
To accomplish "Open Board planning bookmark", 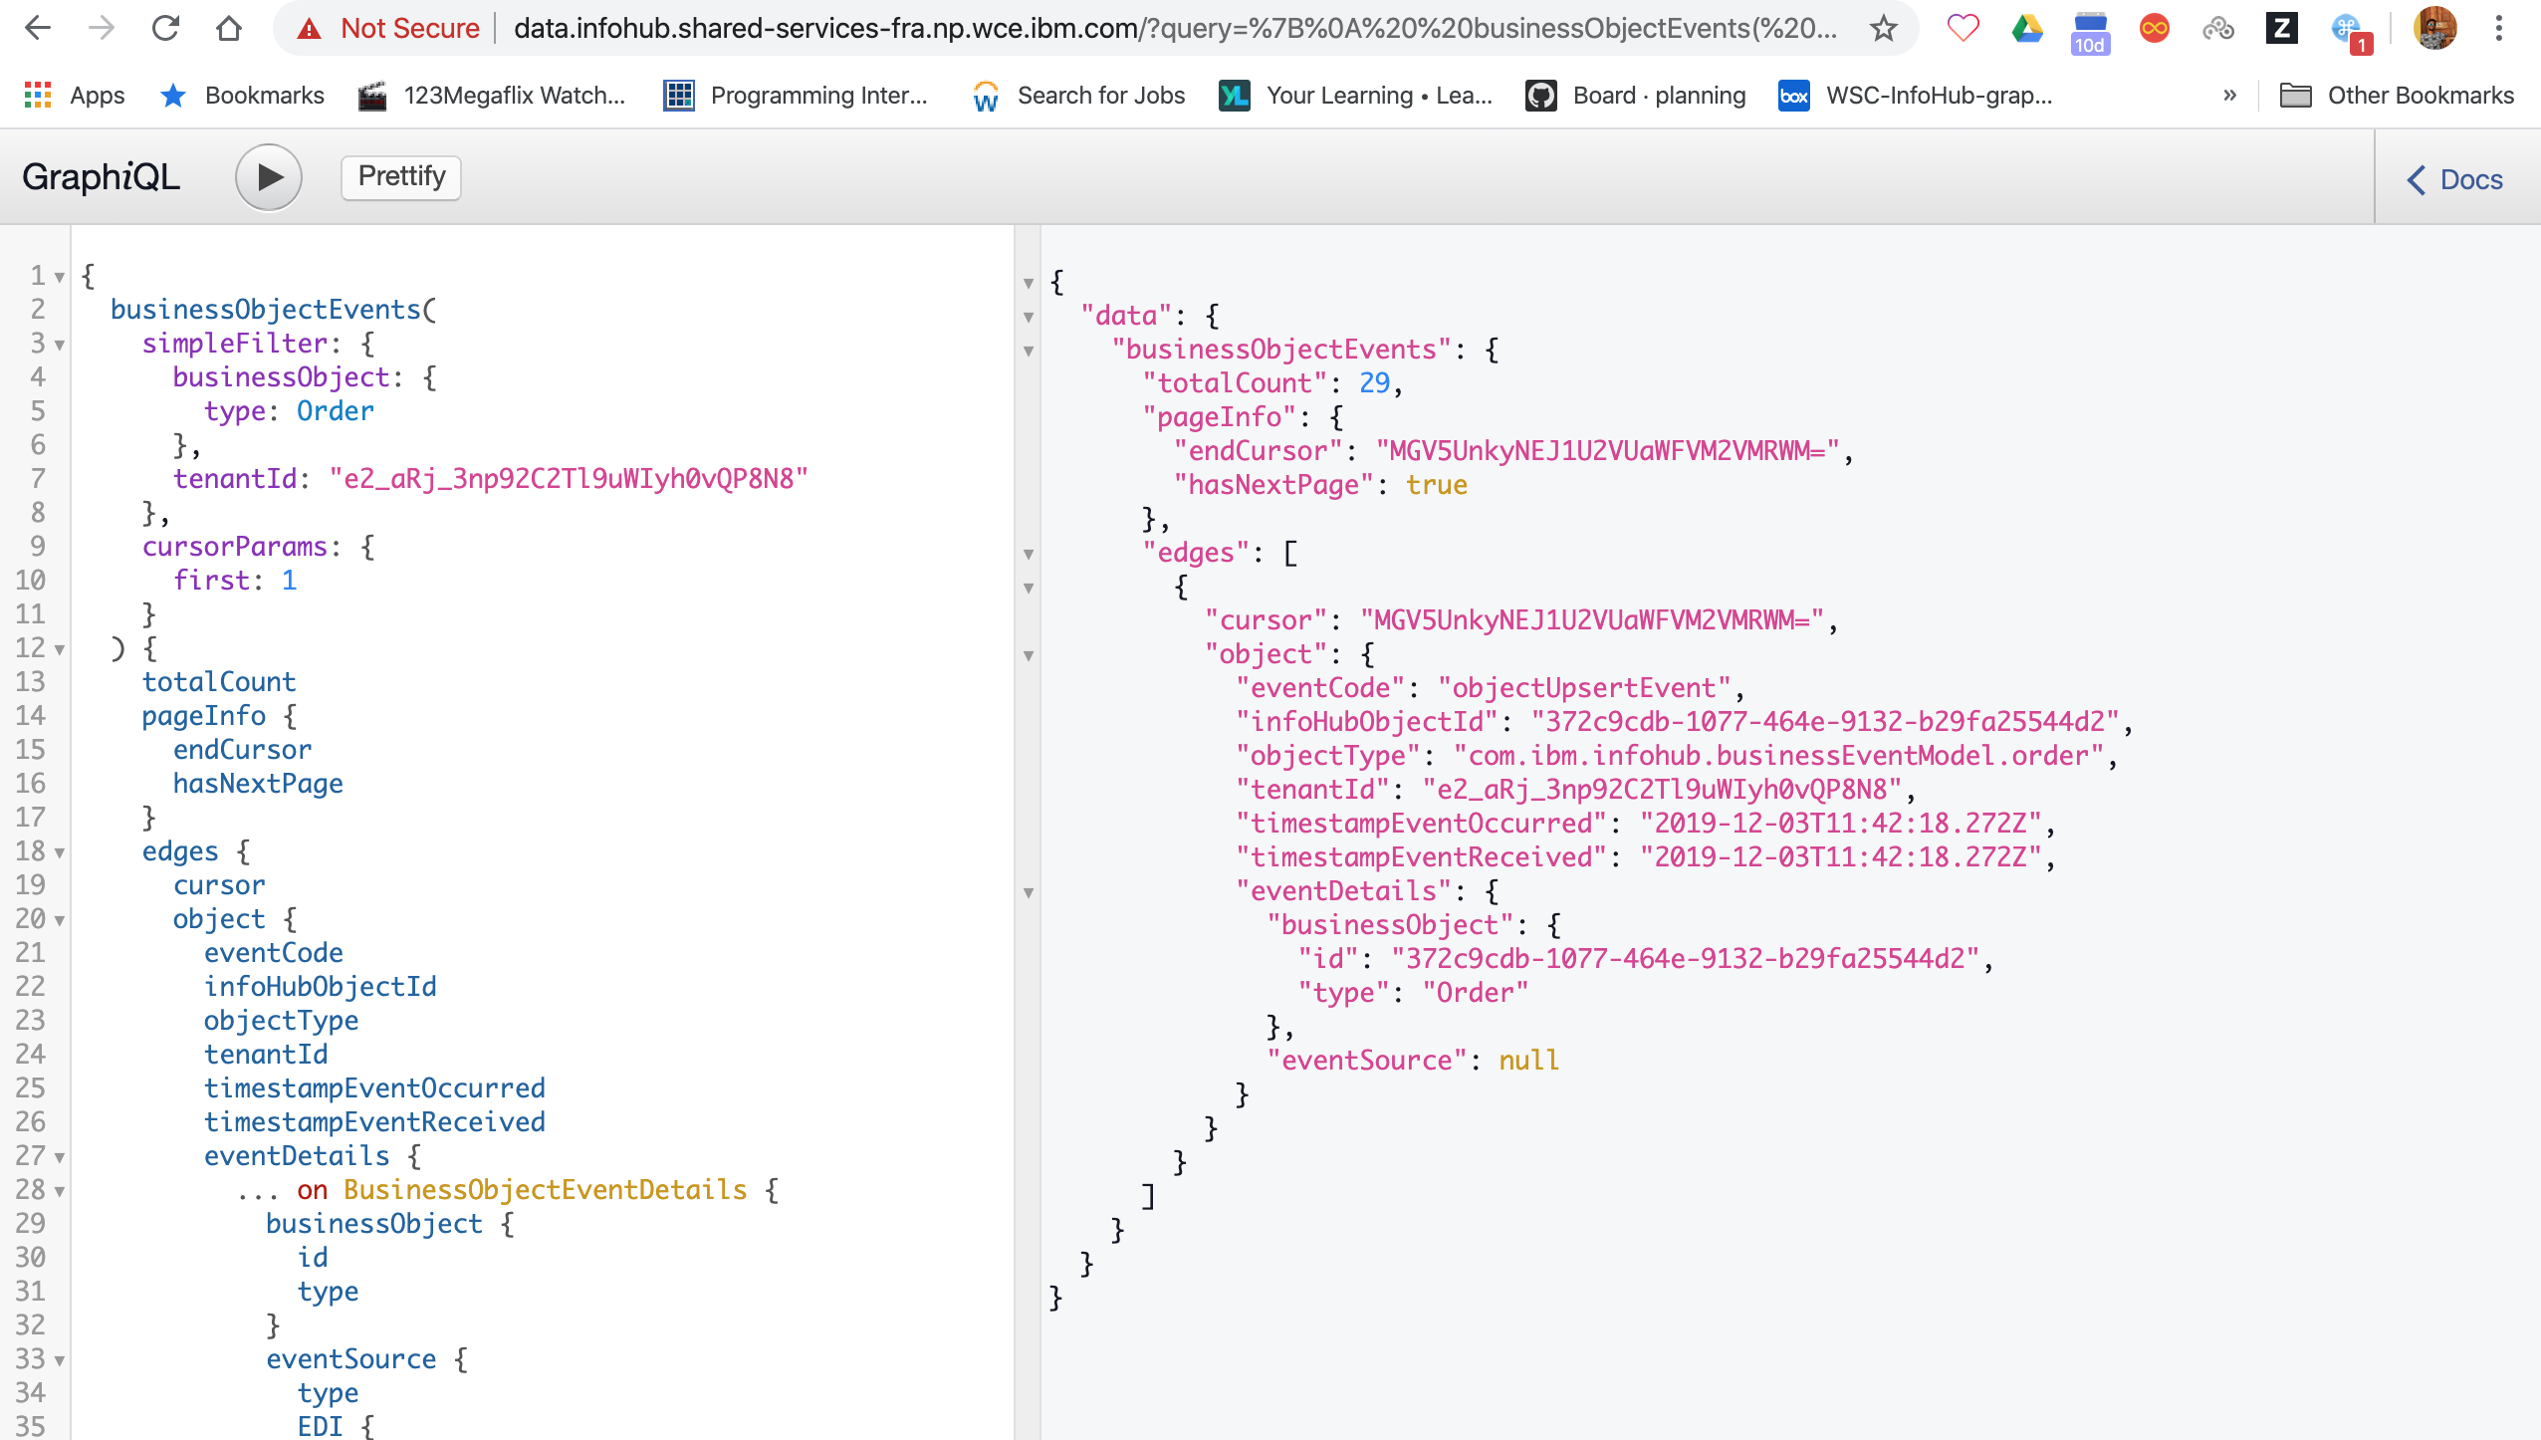I will (x=1636, y=96).
